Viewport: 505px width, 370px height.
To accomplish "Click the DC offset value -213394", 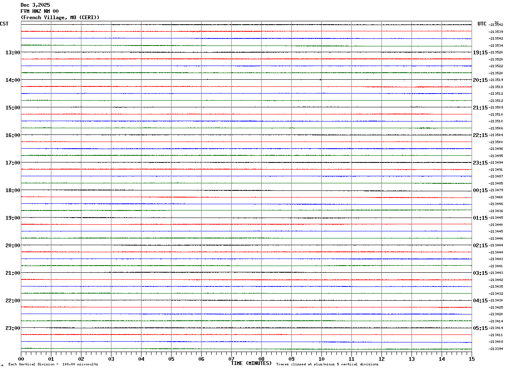I will (x=496, y=349).
